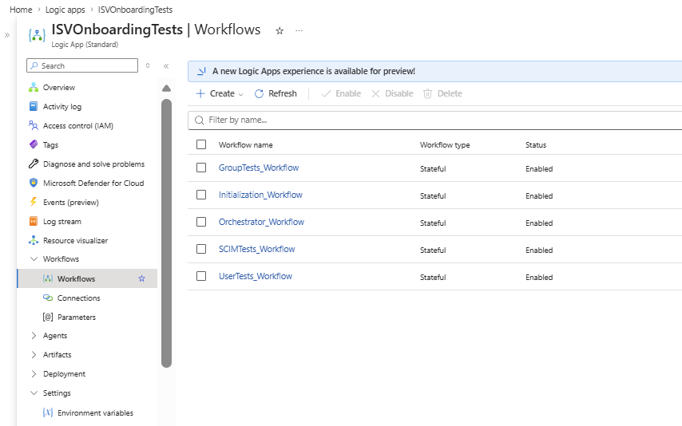Expand the Deployment section
Image resolution: width=682 pixels, height=426 pixels.
coord(34,374)
